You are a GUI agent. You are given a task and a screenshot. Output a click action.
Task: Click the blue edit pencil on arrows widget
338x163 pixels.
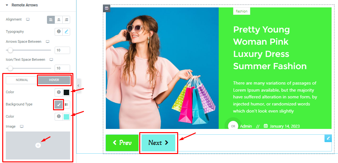pos(328,139)
